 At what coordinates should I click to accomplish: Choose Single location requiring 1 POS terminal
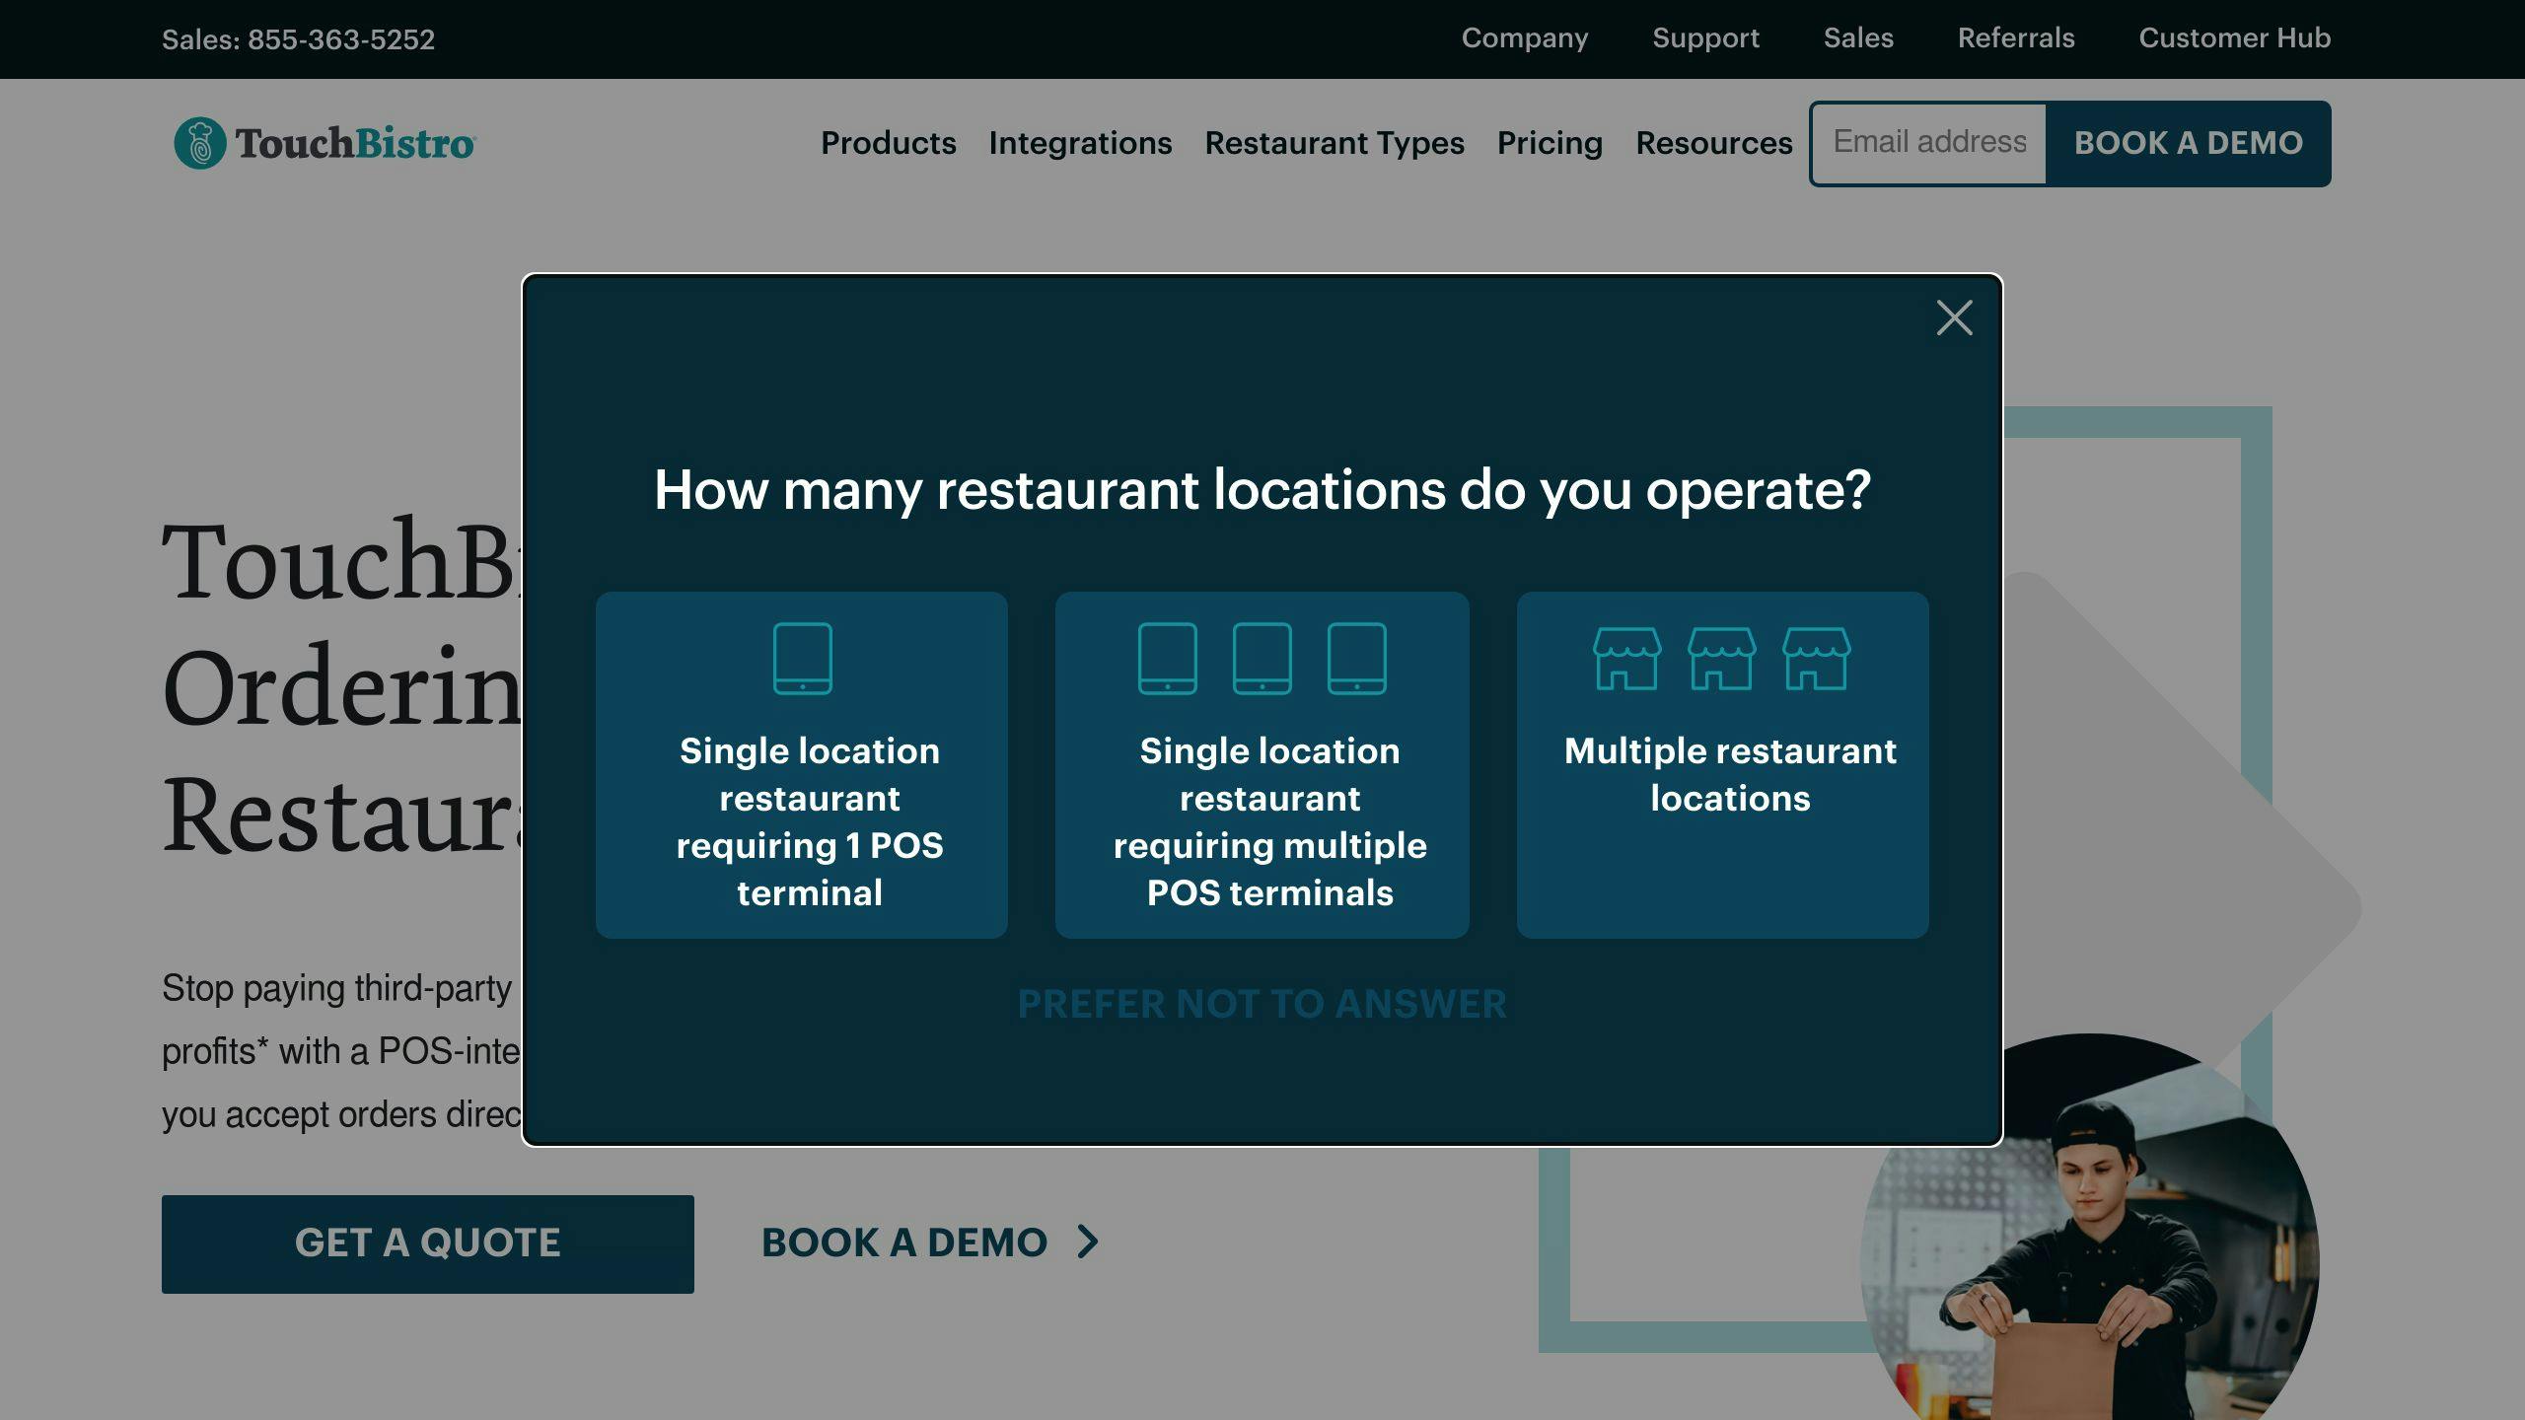(x=802, y=764)
